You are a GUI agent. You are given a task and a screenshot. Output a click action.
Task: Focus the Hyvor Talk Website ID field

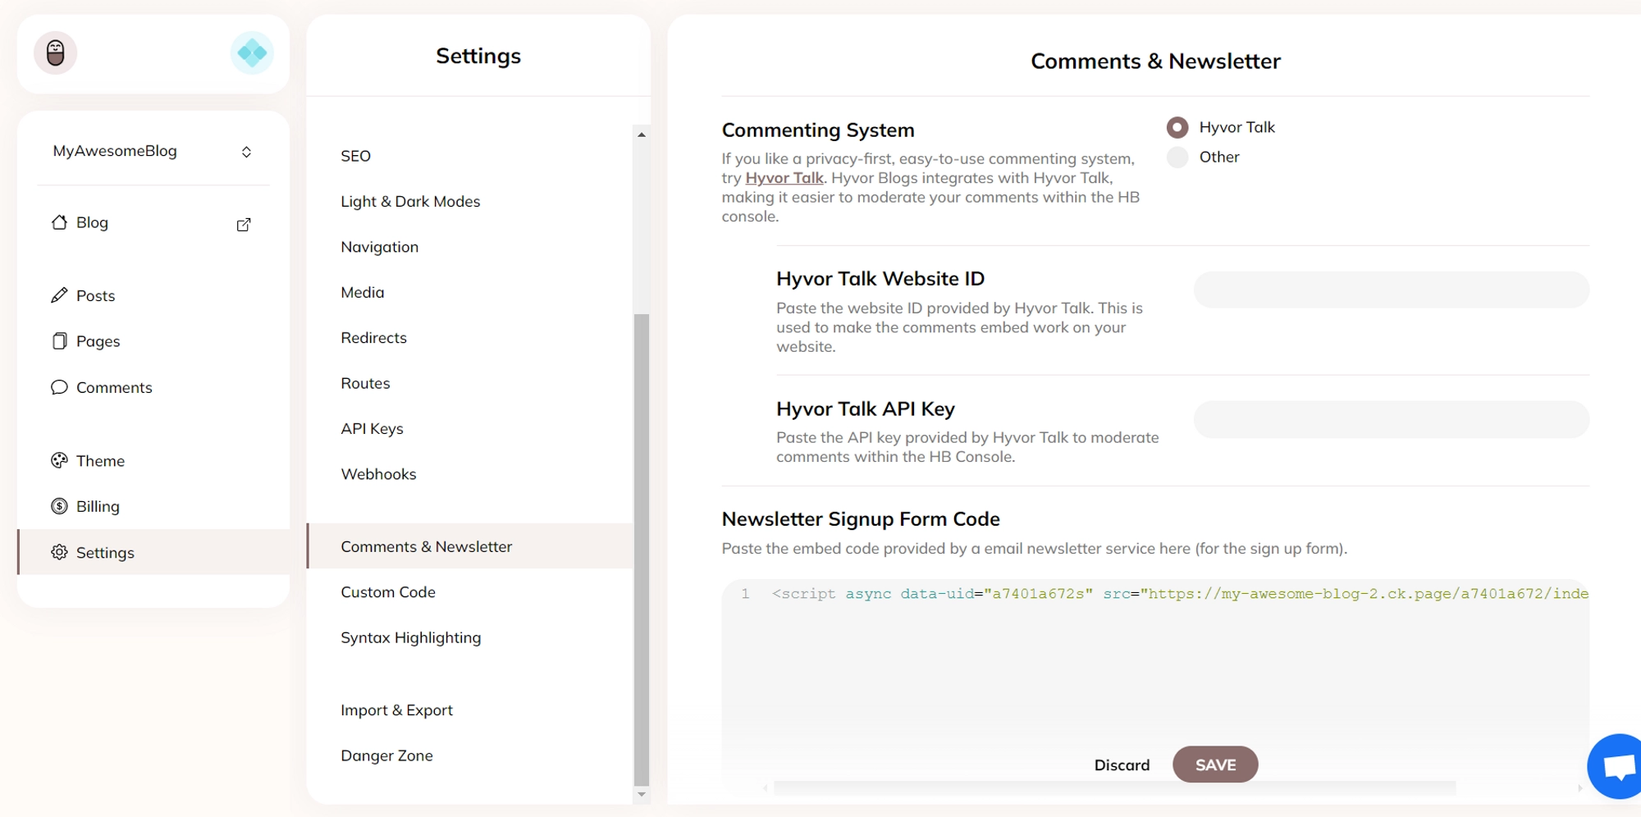(1391, 290)
